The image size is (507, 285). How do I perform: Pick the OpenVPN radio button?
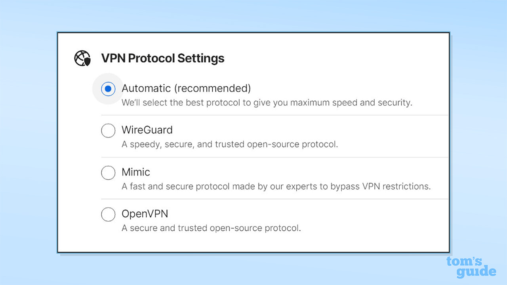[108, 215]
